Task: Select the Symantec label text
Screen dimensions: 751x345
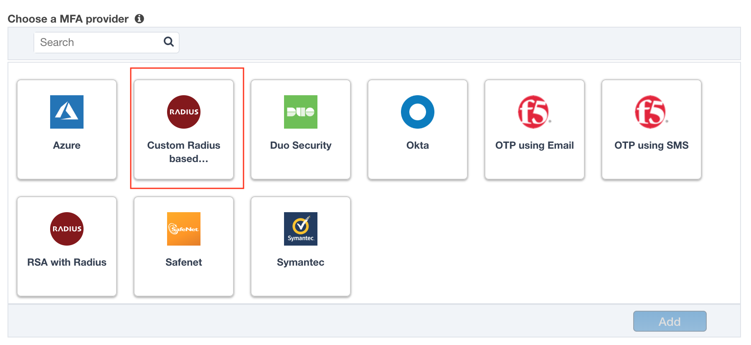Action: (x=301, y=262)
